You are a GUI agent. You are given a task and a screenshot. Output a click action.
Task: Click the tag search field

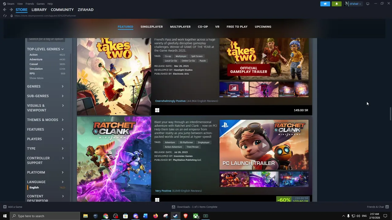pyautogui.click(x=46, y=39)
